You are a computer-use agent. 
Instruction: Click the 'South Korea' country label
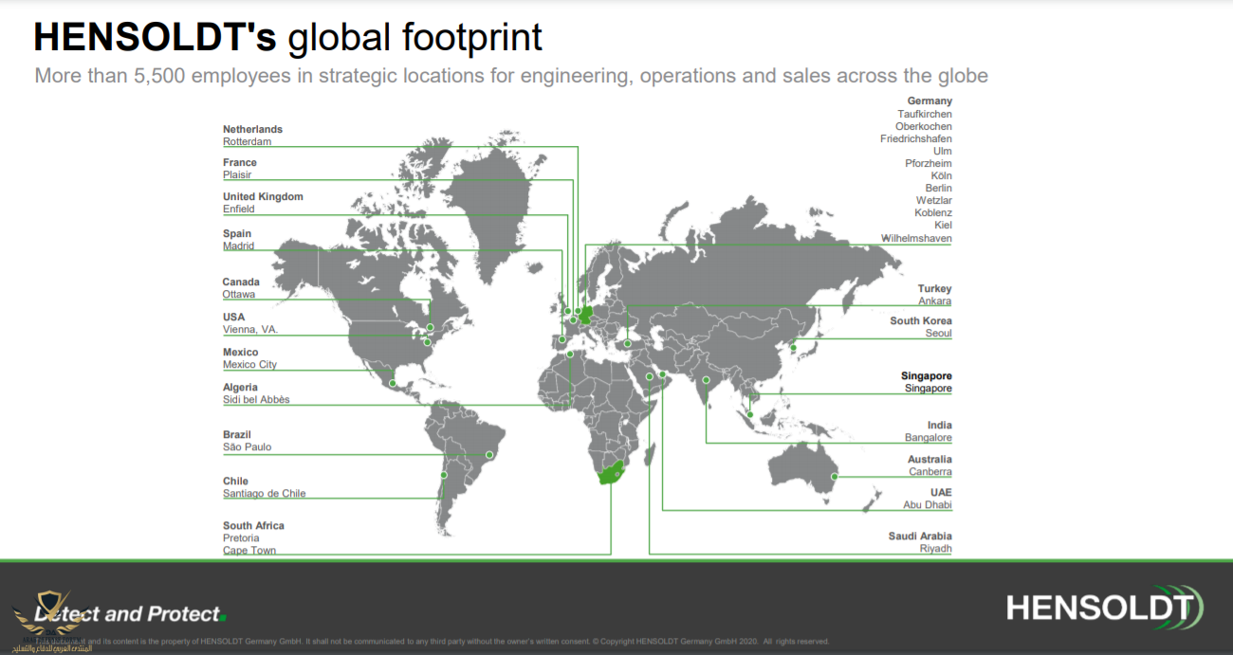(x=921, y=320)
